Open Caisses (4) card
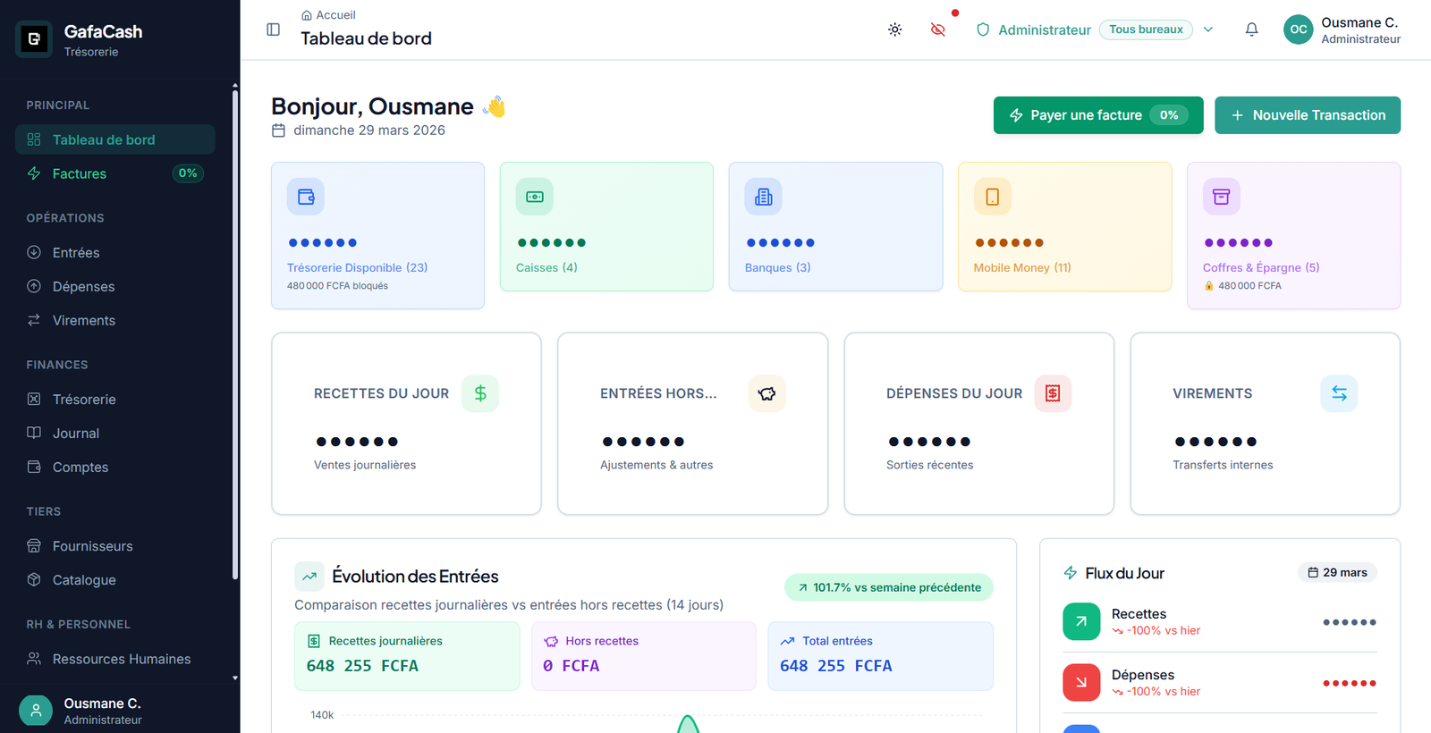Image resolution: width=1431 pixels, height=733 pixels. coord(606,226)
